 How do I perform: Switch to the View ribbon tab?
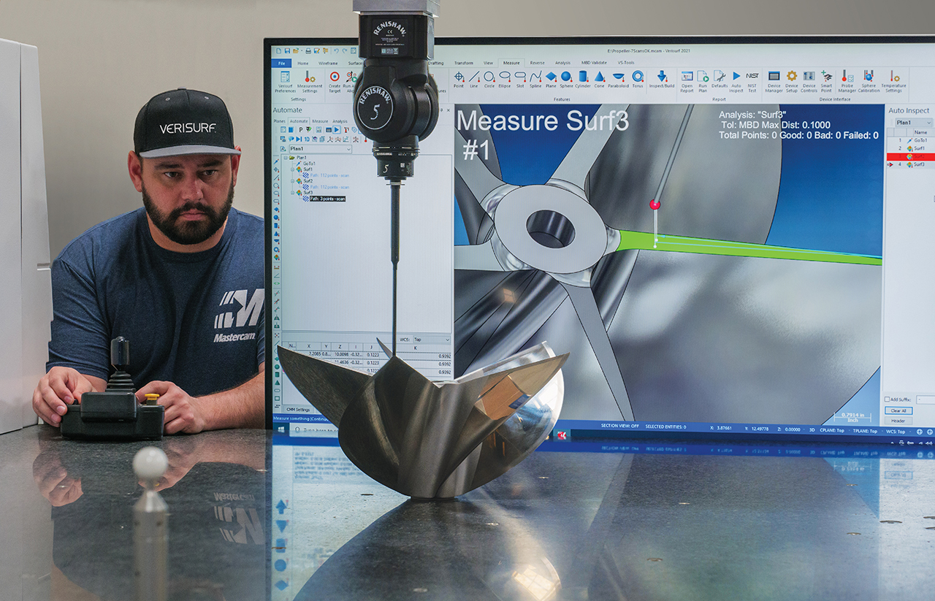486,63
